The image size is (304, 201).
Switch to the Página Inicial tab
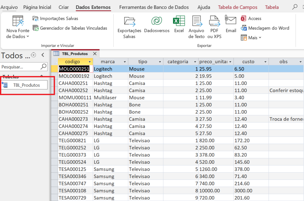point(37,7)
